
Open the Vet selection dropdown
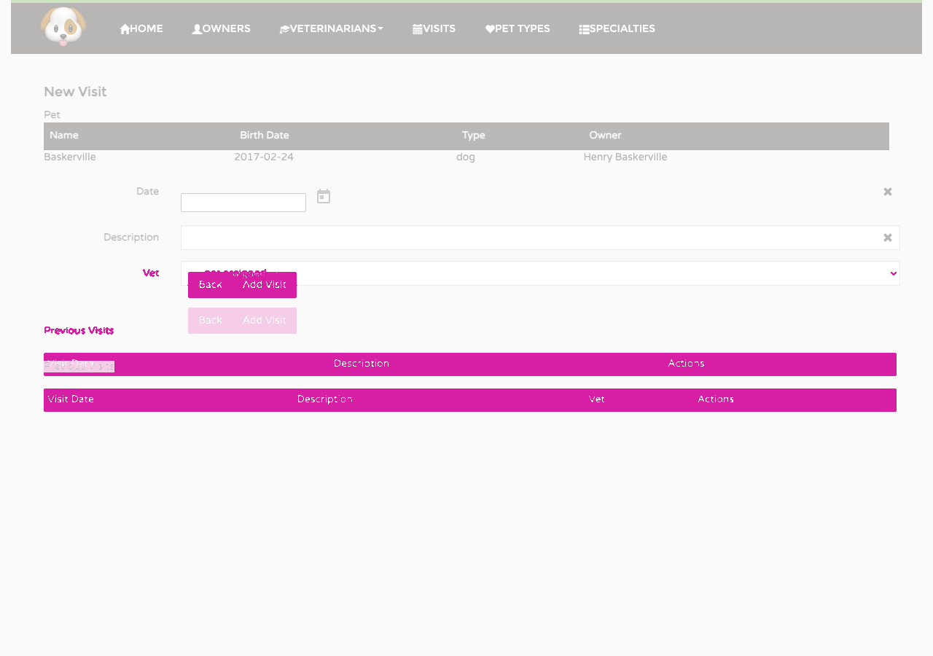point(540,273)
